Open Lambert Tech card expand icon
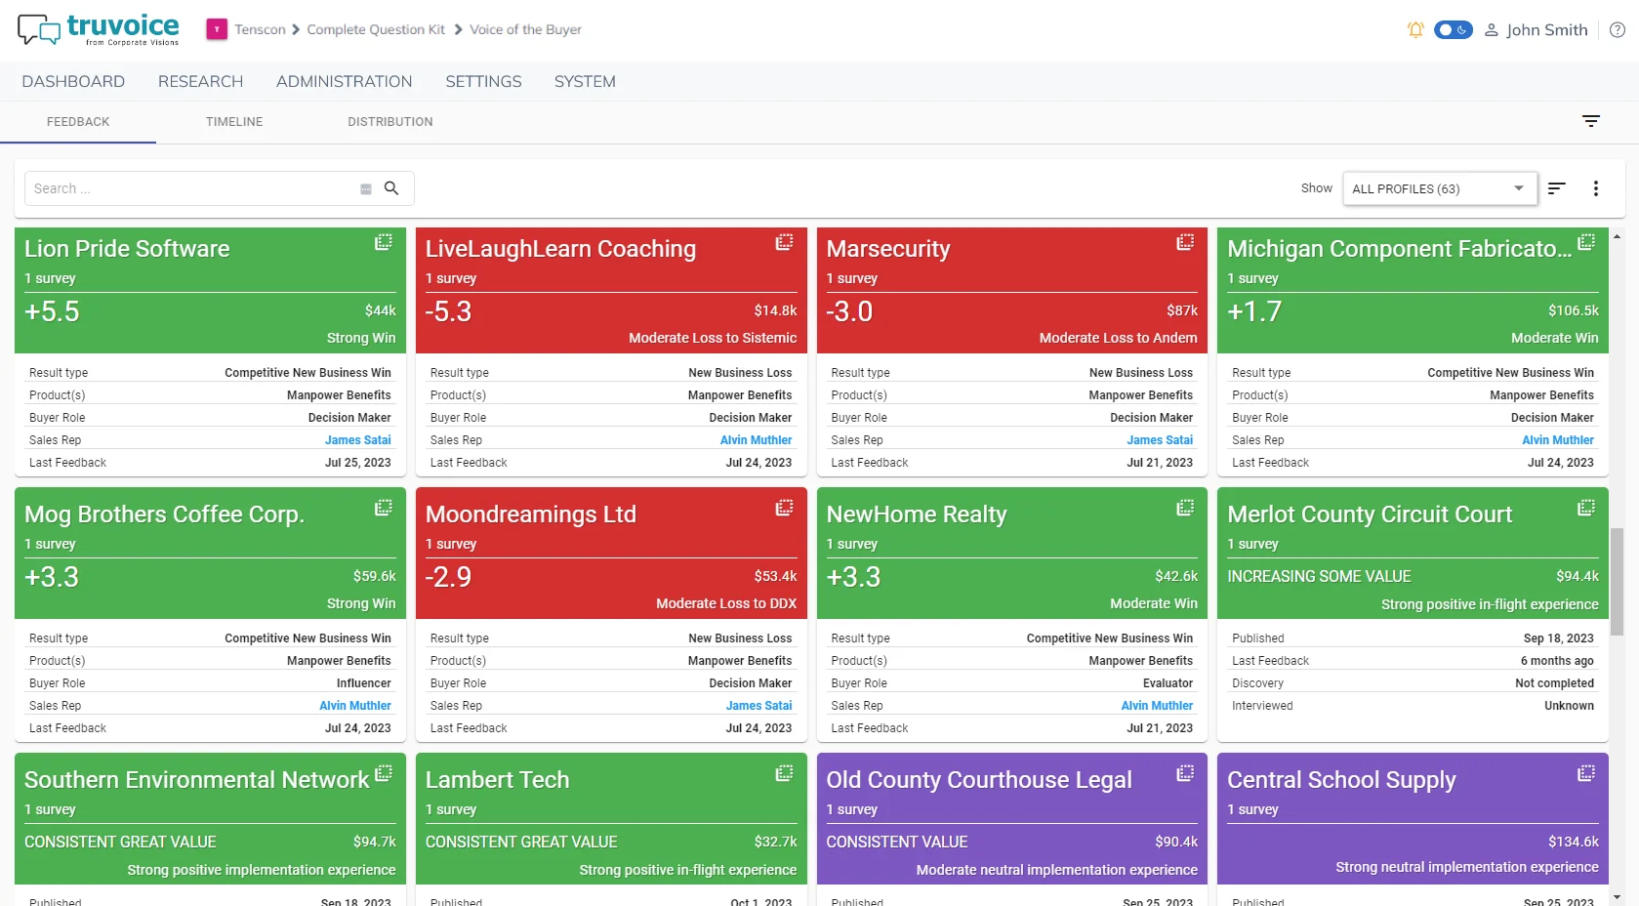The image size is (1639, 906). [x=784, y=773]
